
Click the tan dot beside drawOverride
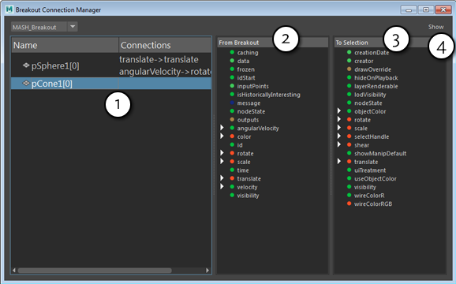click(x=349, y=69)
